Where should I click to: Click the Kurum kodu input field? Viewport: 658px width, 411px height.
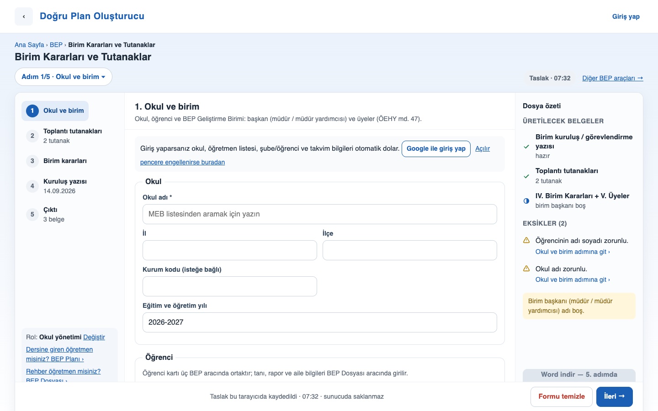click(x=230, y=286)
